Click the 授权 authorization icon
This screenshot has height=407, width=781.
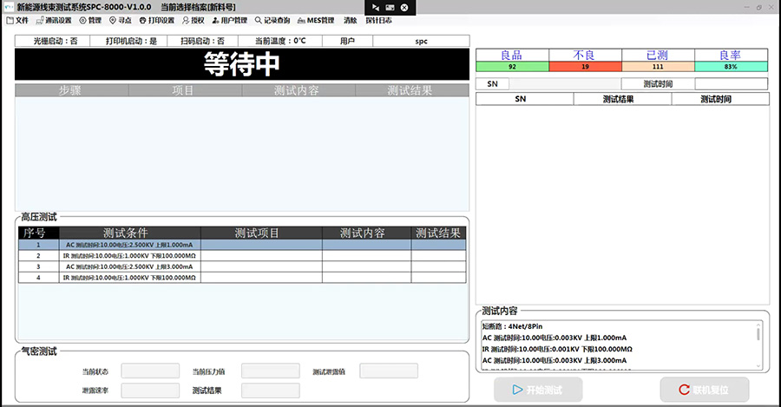pos(193,20)
